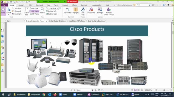Choose the SnapShot tool
This screenshot has width=174, height=97.
coord(17,8)
